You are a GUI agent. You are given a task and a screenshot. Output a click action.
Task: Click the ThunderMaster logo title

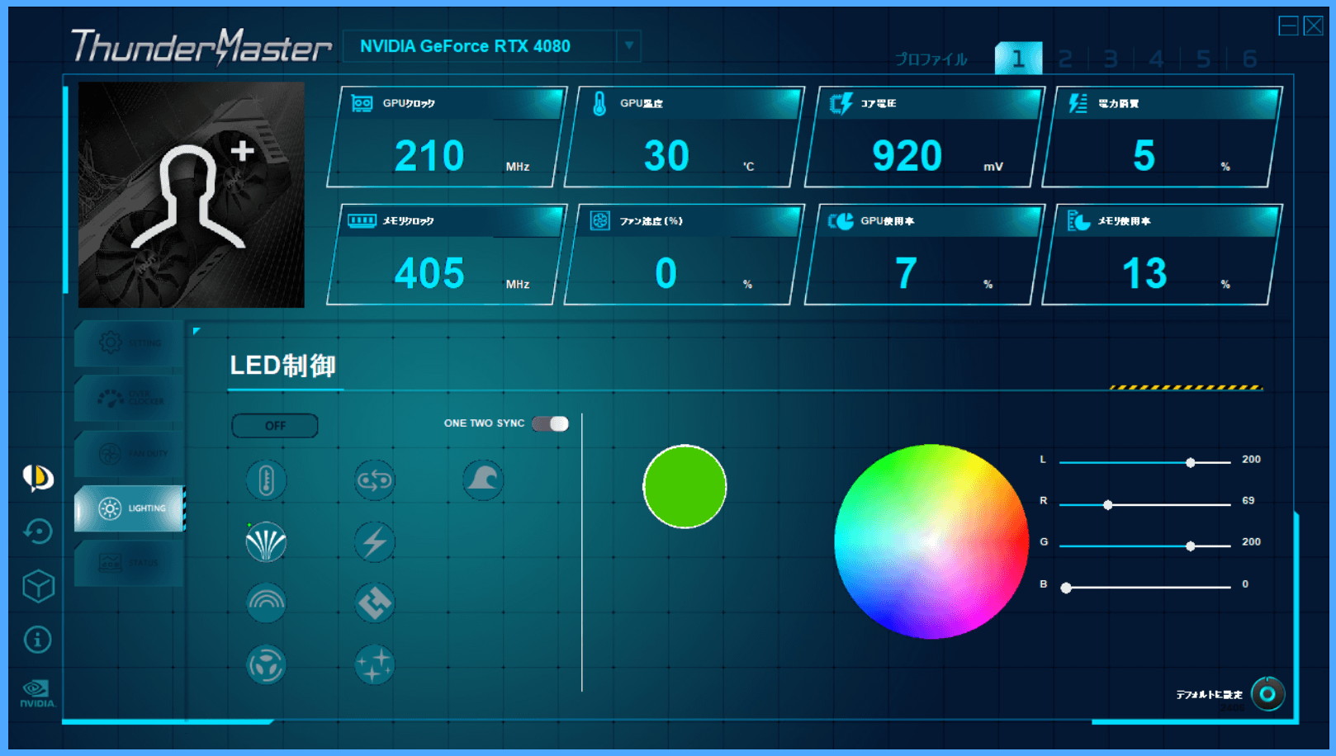click(201, 46)
